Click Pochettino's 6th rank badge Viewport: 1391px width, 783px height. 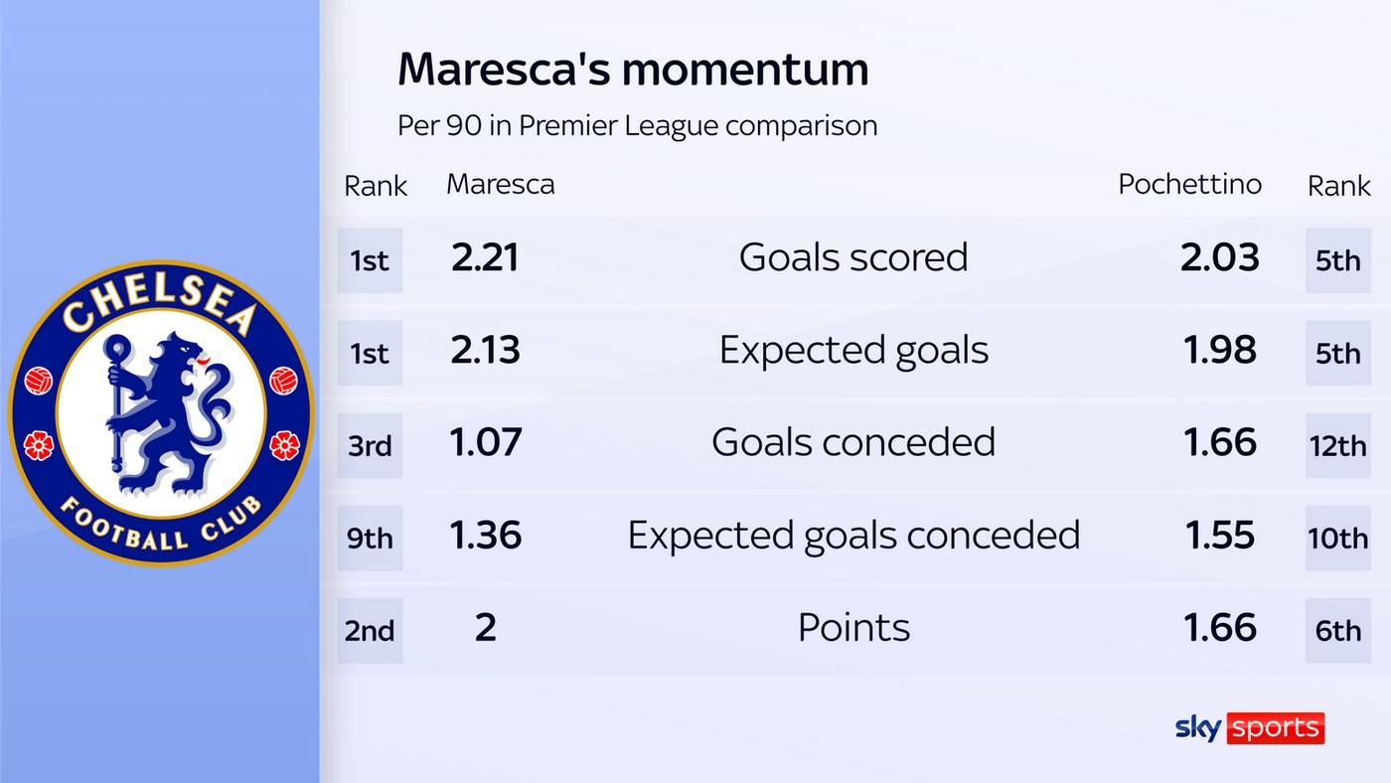point(1337,630)
